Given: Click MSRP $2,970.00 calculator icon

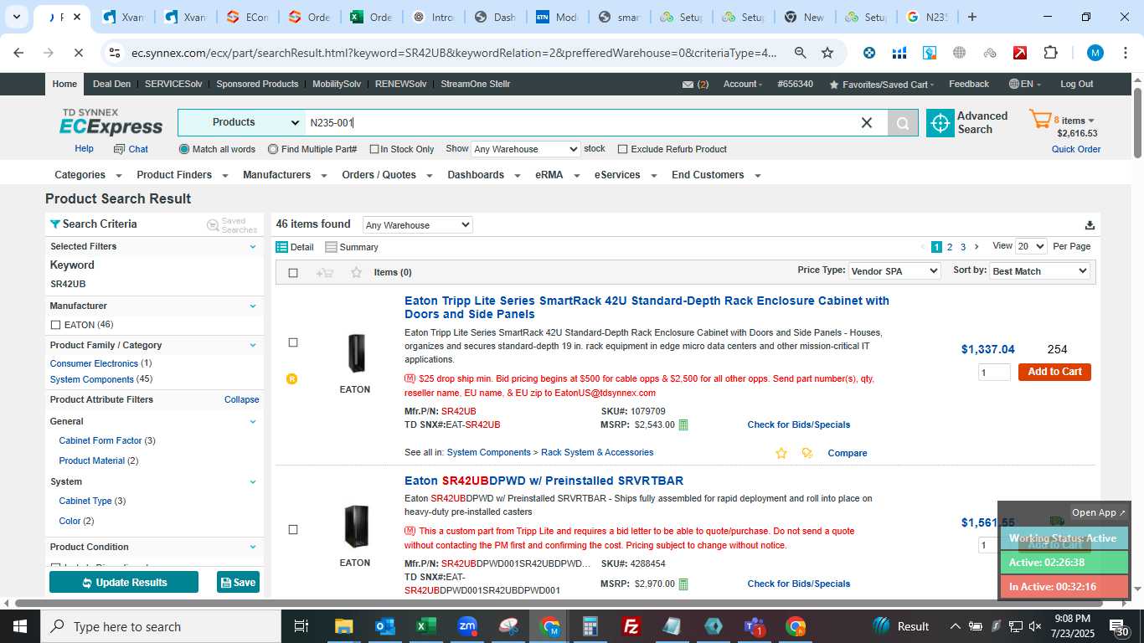Looking at the screenshot, I should point(683,584).
